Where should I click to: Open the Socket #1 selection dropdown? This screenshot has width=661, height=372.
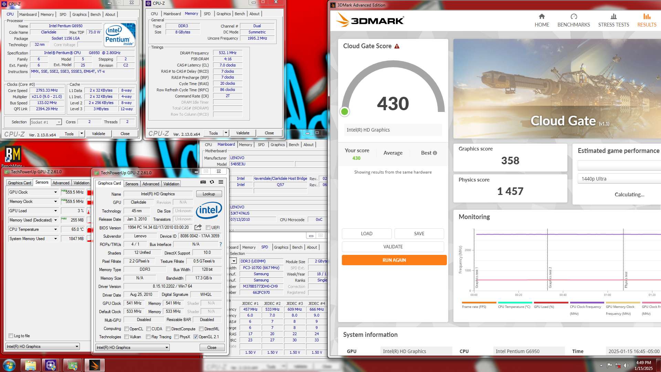point(46,122)
